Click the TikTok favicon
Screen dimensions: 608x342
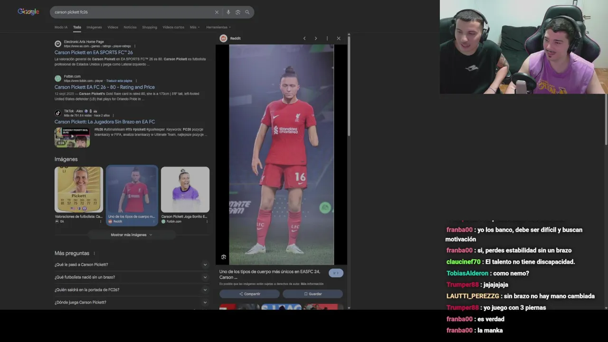(58, 113)
